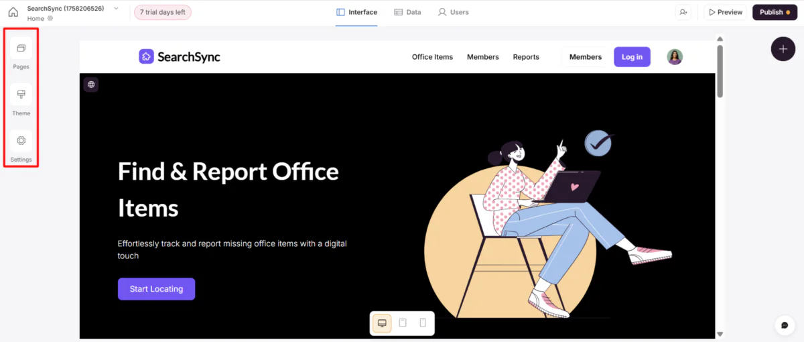Expand the SearchSync project dropdown
This screenshot has height=342, width=804.
(x=116, y=9)
